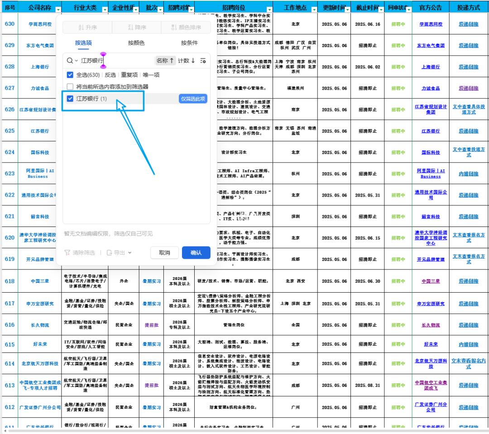Expand the 导出 export dropdown arrow
Image resolution: width=489 pixels, height=434 pixels.
pyautogui.click(x=130, y=253)
